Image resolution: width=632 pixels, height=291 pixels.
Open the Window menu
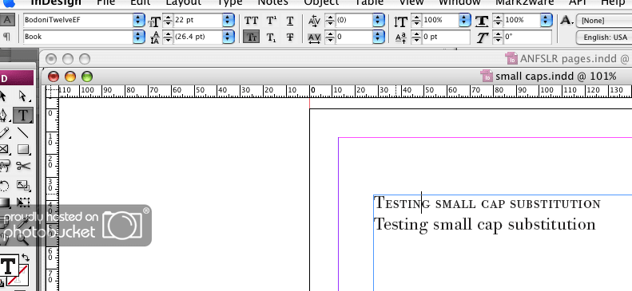[459, 2]
